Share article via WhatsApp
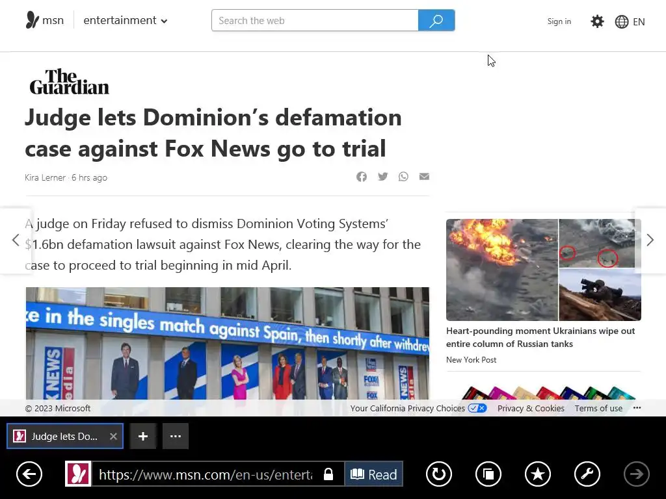 pyautogui.click(x=403, y=177)
